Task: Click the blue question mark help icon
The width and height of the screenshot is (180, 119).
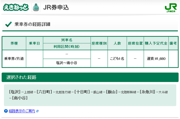Action: pos(6,111)
